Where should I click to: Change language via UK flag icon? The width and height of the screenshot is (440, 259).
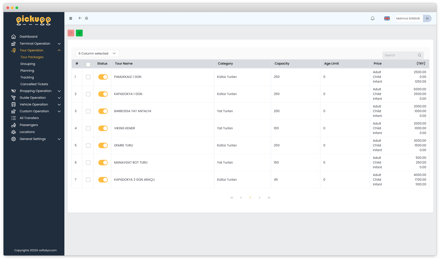[x=387, y=18]
